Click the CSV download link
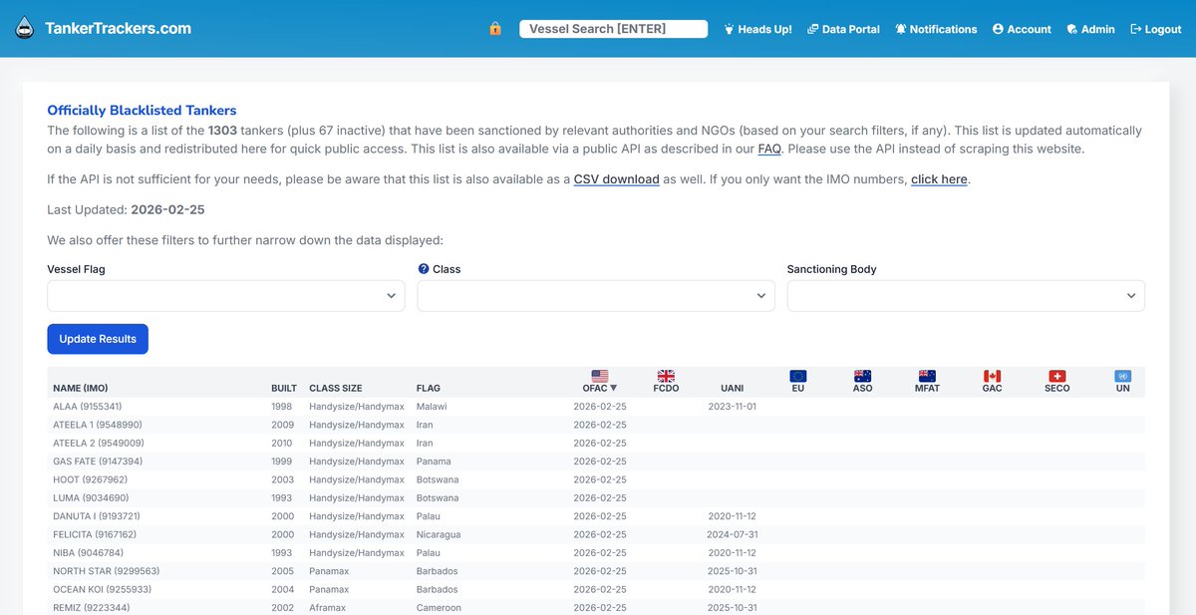1196x615 pixels. pos(616,179)
